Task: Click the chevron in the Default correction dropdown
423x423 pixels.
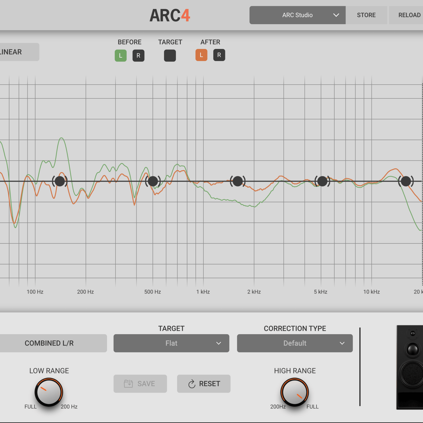Action: pos(342,343)
